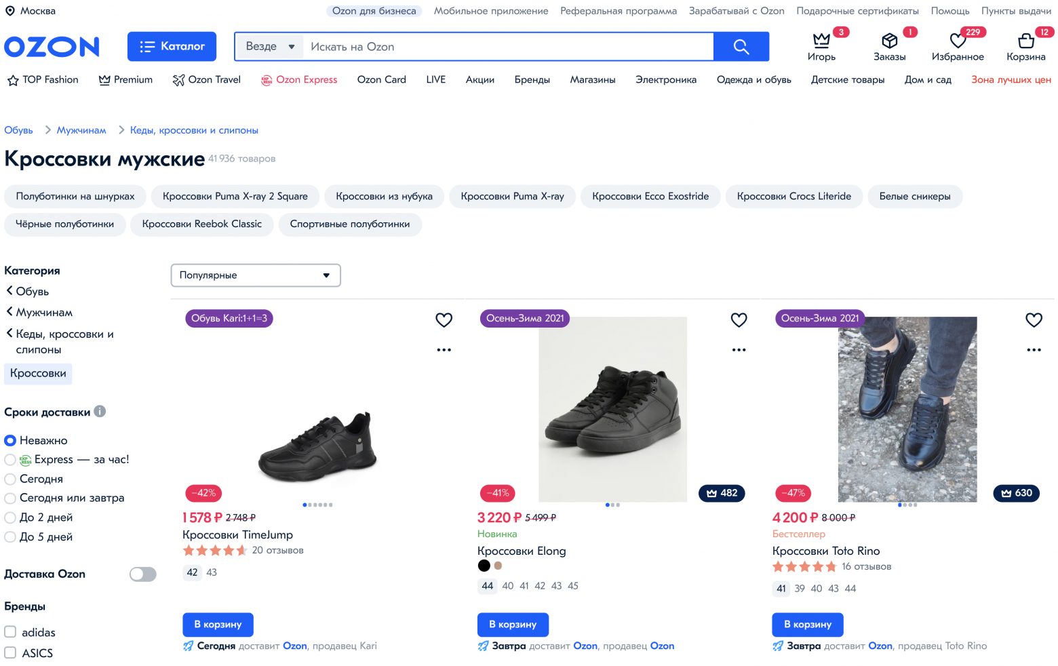The image size is (1058, 666).
Task: Open the Электроника menu item
Action: (x=665, y=80)
